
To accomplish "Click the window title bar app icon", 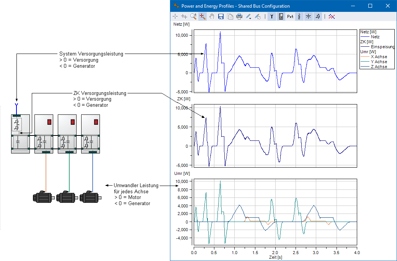I will (x=176, y=6).
